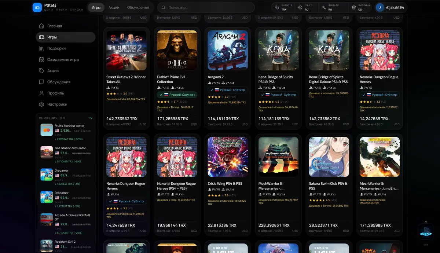Open Акции via the tag icon
Screen dimensions: 440x253
pyautogui.click(x=42, y=71)
